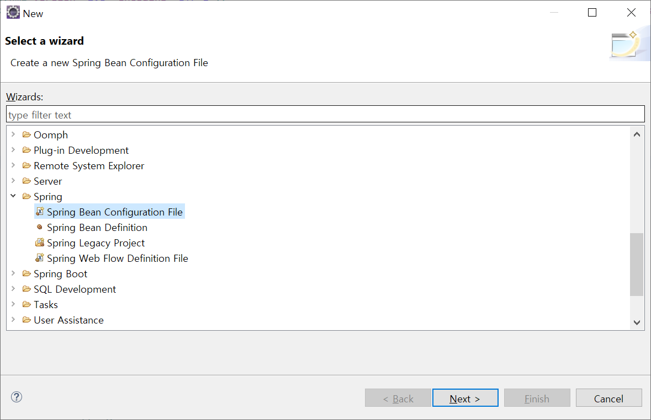Expand the Plug-in Development category
651x420 pixels.
pyautogui.click(x=13, y=150)
